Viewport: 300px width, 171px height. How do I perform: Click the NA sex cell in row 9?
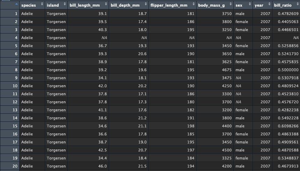(243, 78)
